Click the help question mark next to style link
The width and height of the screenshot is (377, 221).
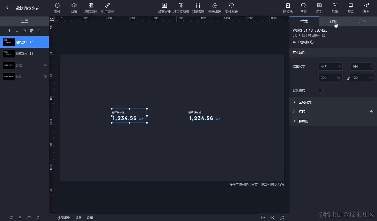pos(312,42)
